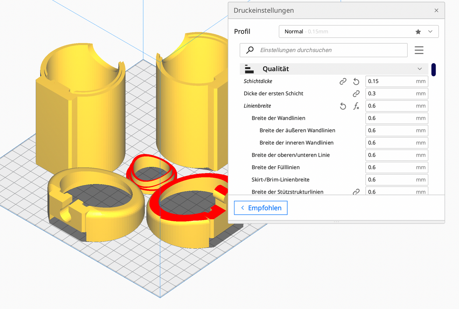459x309 pixels.
Task: Click the Skirt-/Brim-Linienbreite label
Action: pos(280,180)
